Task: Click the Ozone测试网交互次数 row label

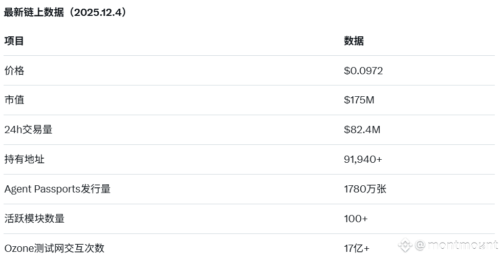Action: [54, 248]
